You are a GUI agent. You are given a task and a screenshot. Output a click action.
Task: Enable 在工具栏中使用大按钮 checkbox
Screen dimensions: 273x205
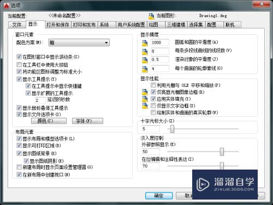[19, 64]
